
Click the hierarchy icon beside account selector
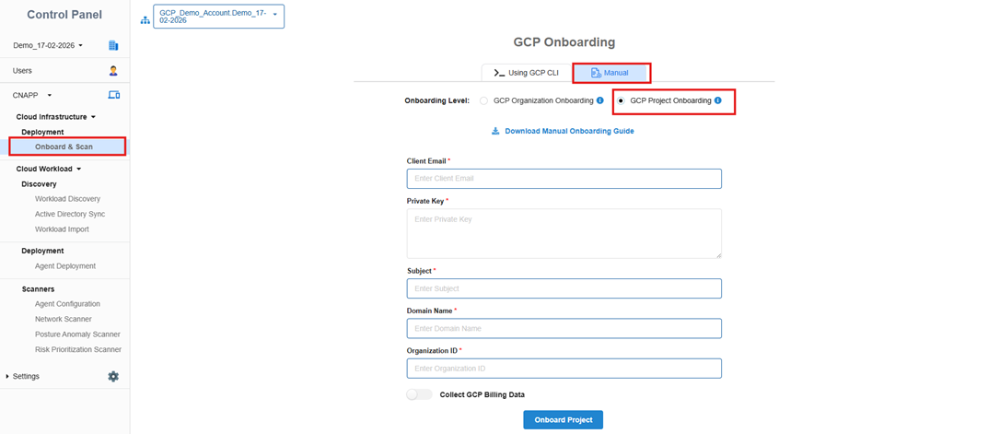145,18
